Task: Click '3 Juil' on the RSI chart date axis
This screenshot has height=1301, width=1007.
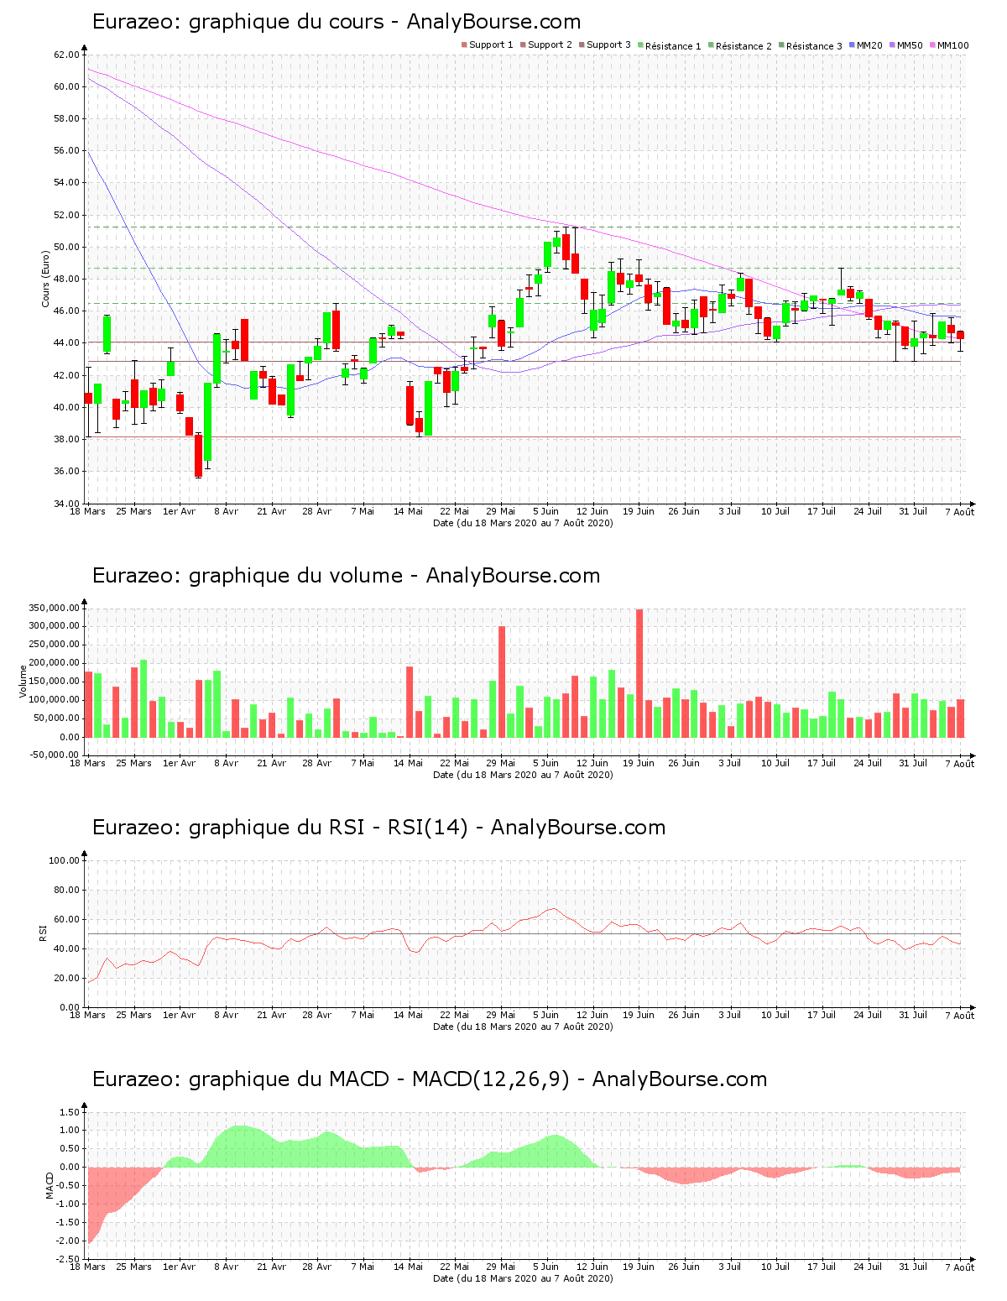Action: coord(730,1016)
